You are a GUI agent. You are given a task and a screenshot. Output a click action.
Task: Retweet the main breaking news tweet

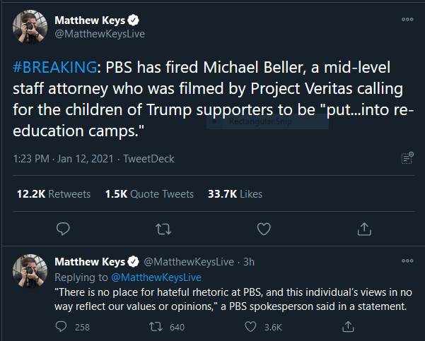tap(163, 228)
